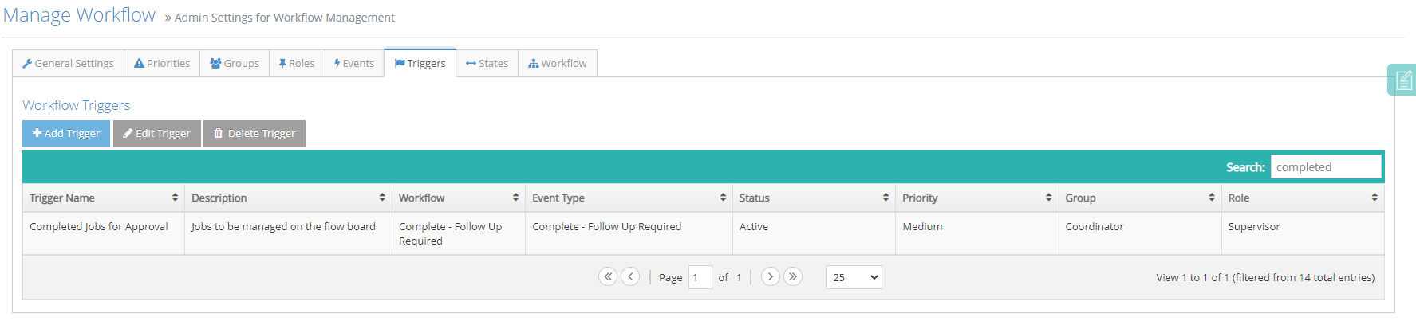This screenshot has width=1416, height=325.
Task: Select the Triggers tab
Action: pyautogui.click(x=420, y=63)
